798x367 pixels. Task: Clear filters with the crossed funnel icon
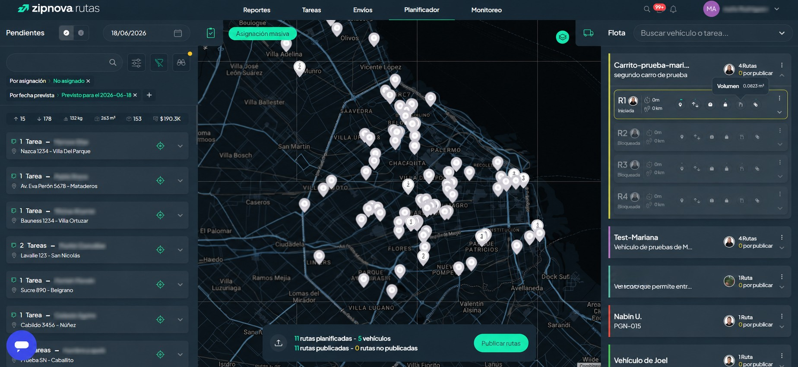click(x=159, y=63)
